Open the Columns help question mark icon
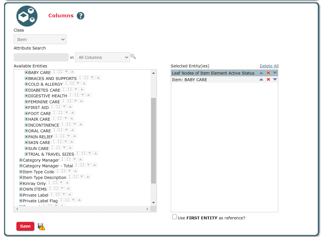Viewport: 325px width, 237px height. coord(81,16)
